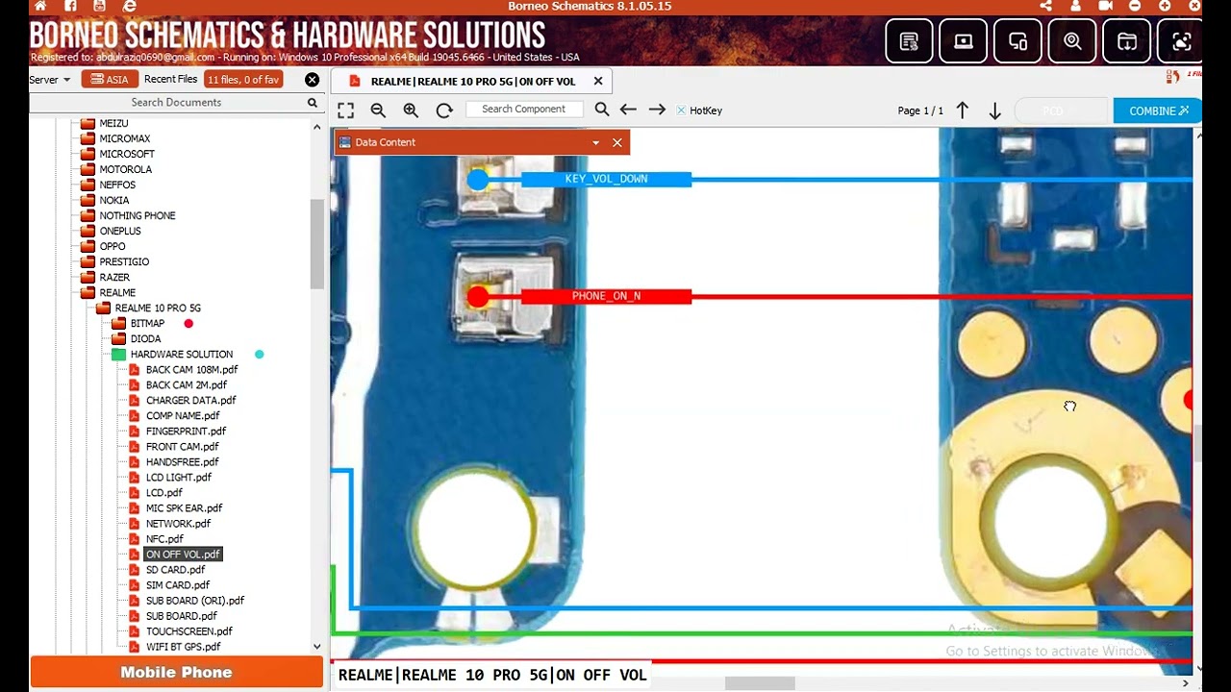
Task: Go back with the left arrow
Action: pyautogui.click(x=628, y=110)
